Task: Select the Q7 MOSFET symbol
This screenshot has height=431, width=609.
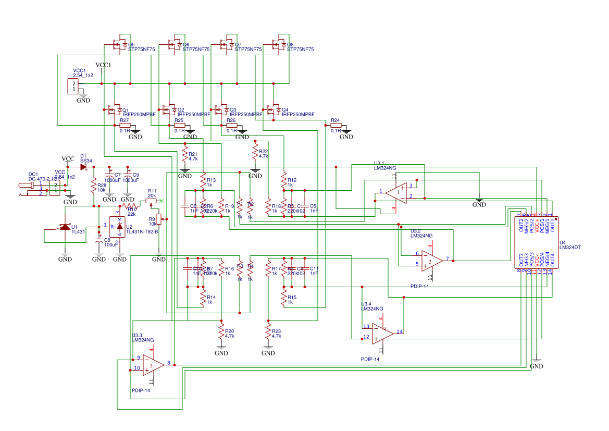Action: [x=226, y=44]
